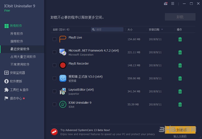The image size is (202, 139).
Task: Click the trash icon for PlayIt Live
Action: click(x=180, y=39)
